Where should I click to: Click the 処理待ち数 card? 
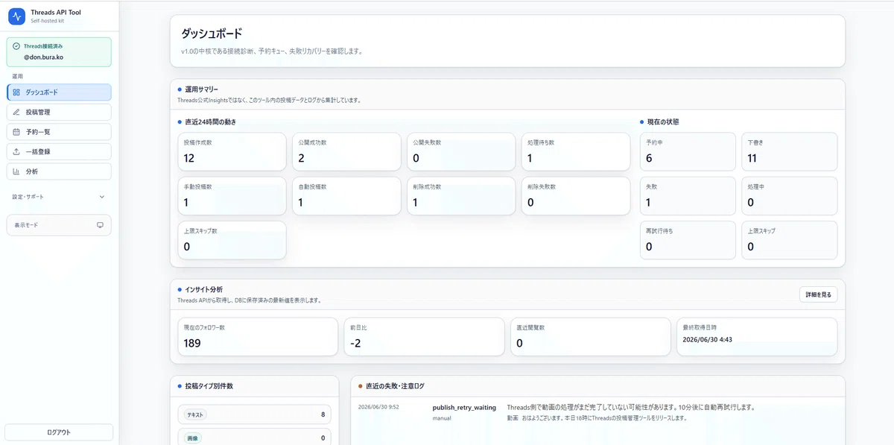coord(576,152)
